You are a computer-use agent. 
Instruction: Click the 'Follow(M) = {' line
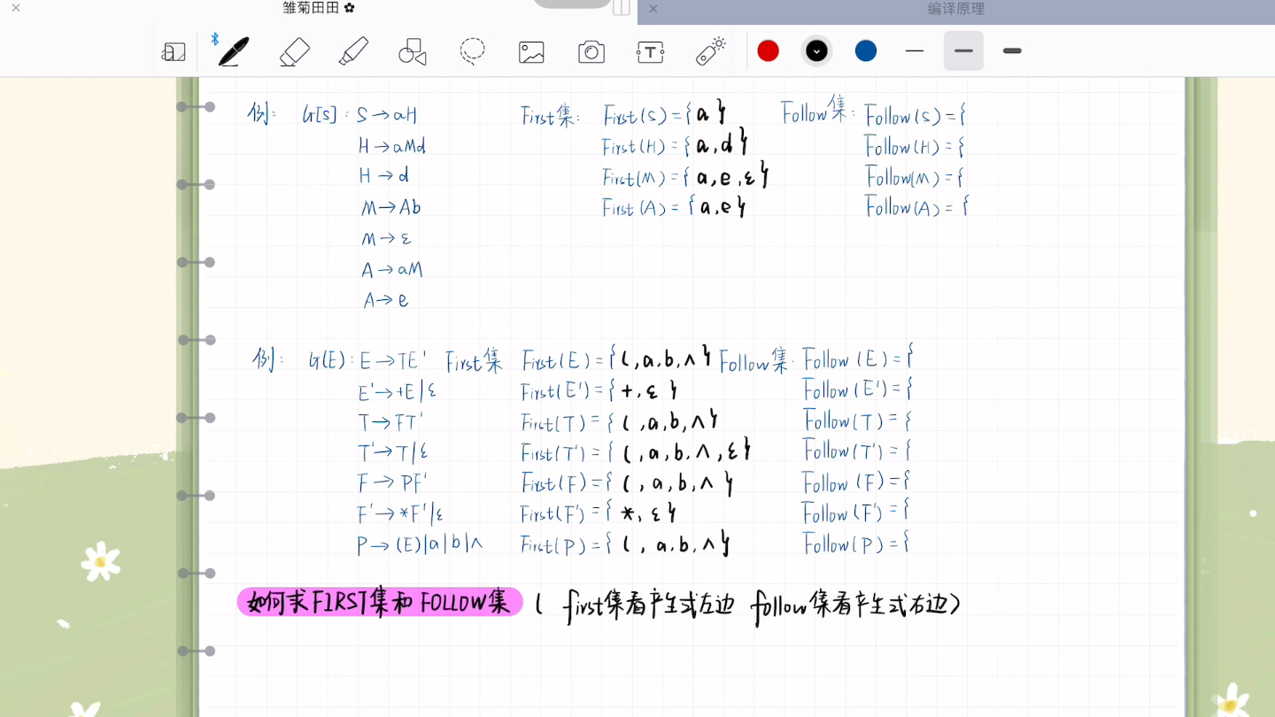pyautogui.click(x=915, y=177)
